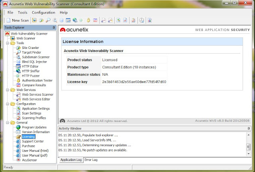Pin or unpin the Tools Explorer panel
Viewport: 255px width, 172px height.
pyautogui.click(x=54, y=27)
